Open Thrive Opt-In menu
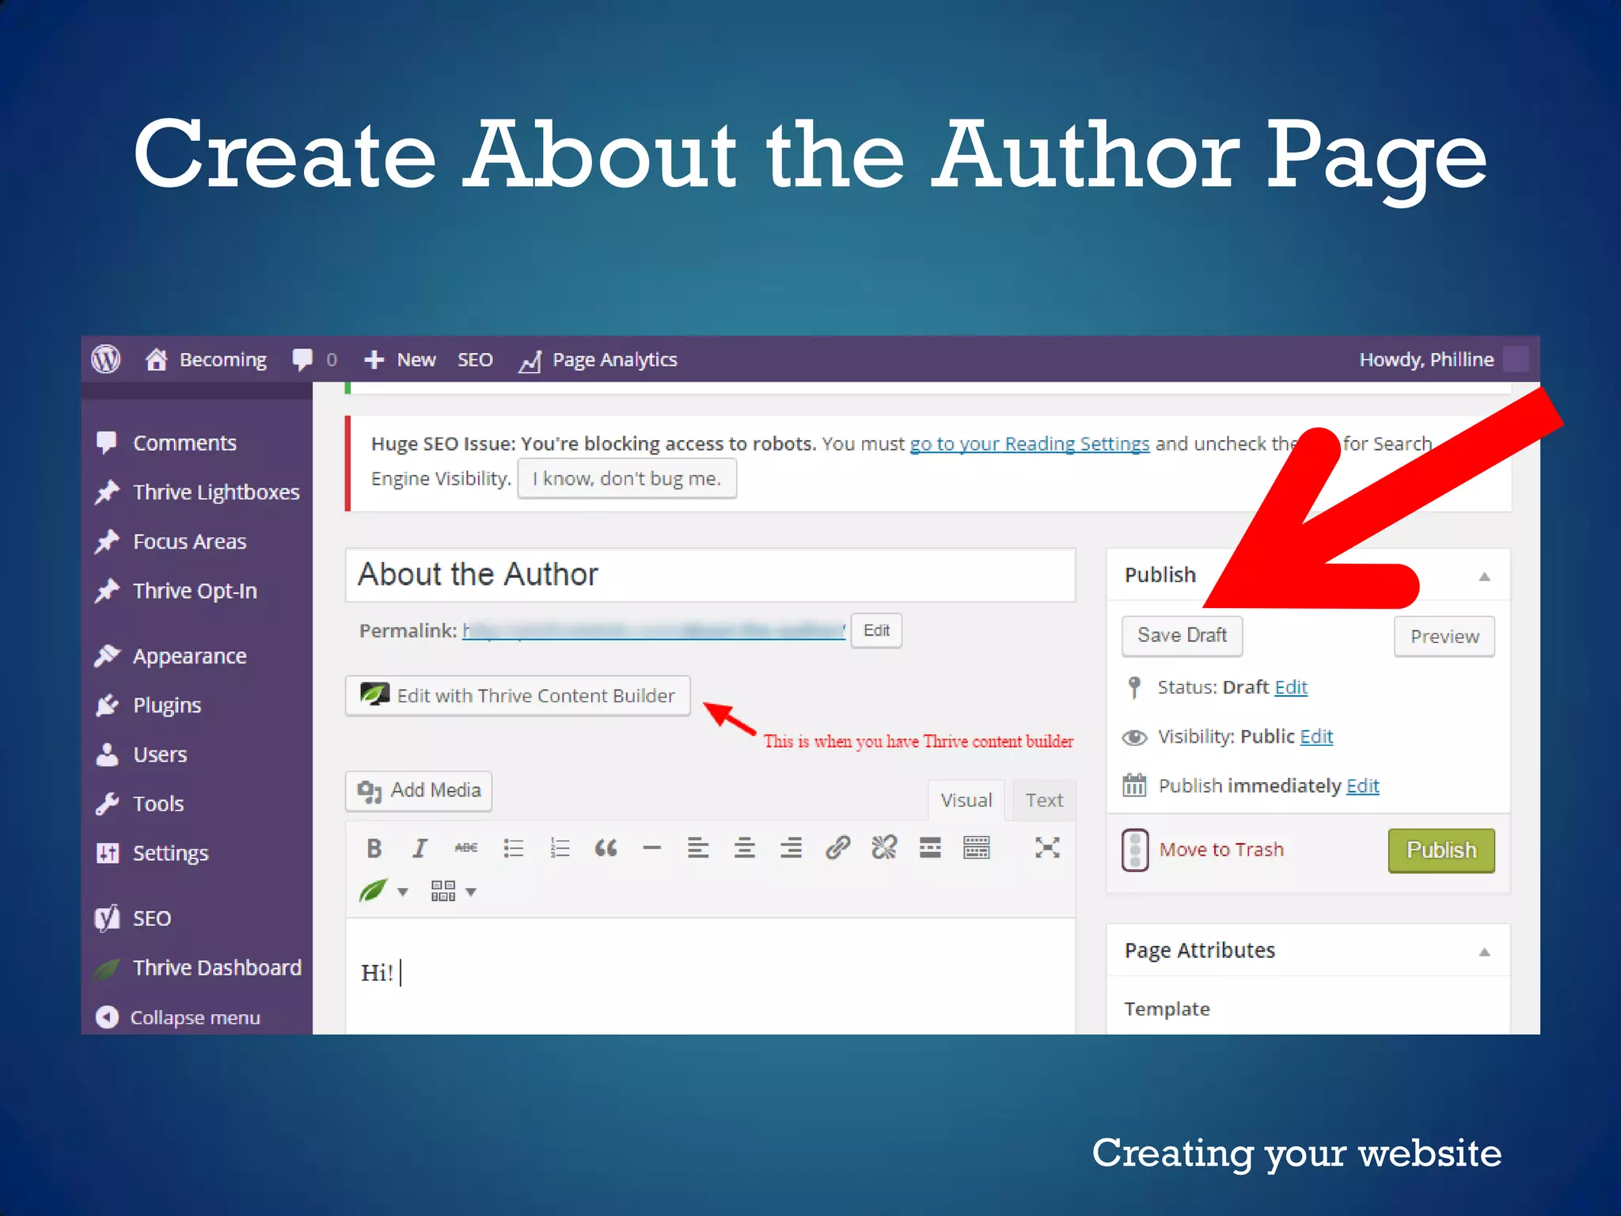The height and width of the screenshot is (1216, 1621). [197, 591]
